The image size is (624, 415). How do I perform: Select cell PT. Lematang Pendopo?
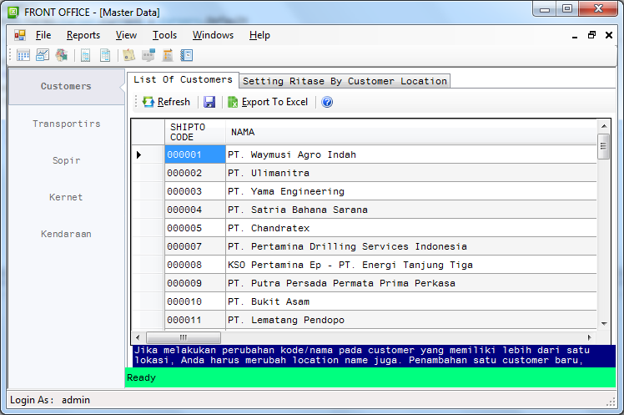[411, 320]
